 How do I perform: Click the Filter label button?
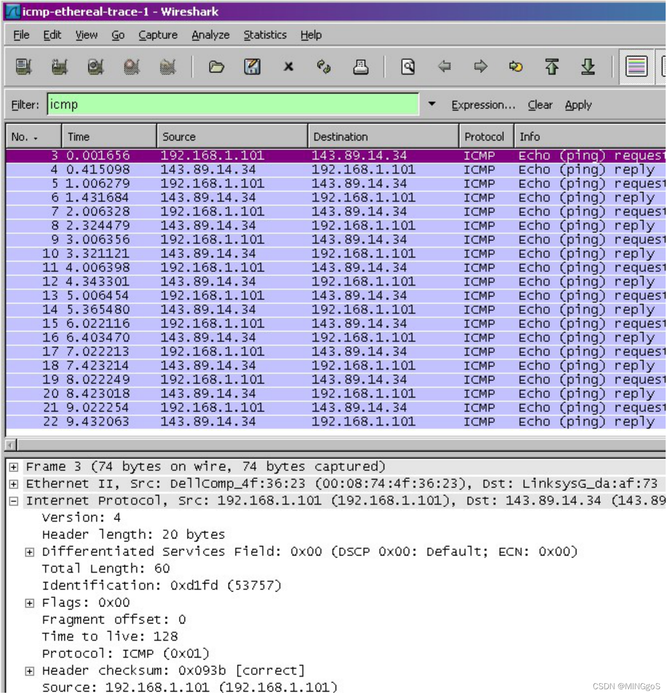[25, 105]
